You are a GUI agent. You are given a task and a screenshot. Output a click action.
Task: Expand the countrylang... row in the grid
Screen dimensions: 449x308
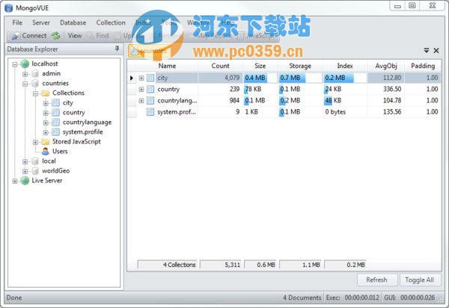[x=141, y=101]
